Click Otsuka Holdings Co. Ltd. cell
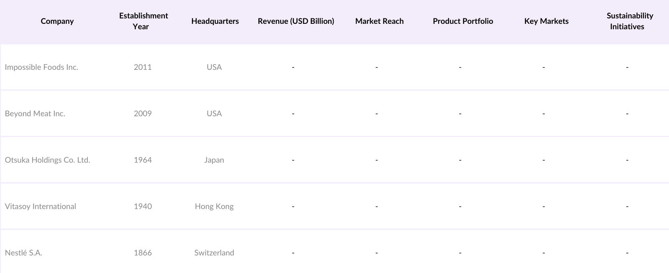This screenshot has width=669, height=273. (x=47, y=160)
